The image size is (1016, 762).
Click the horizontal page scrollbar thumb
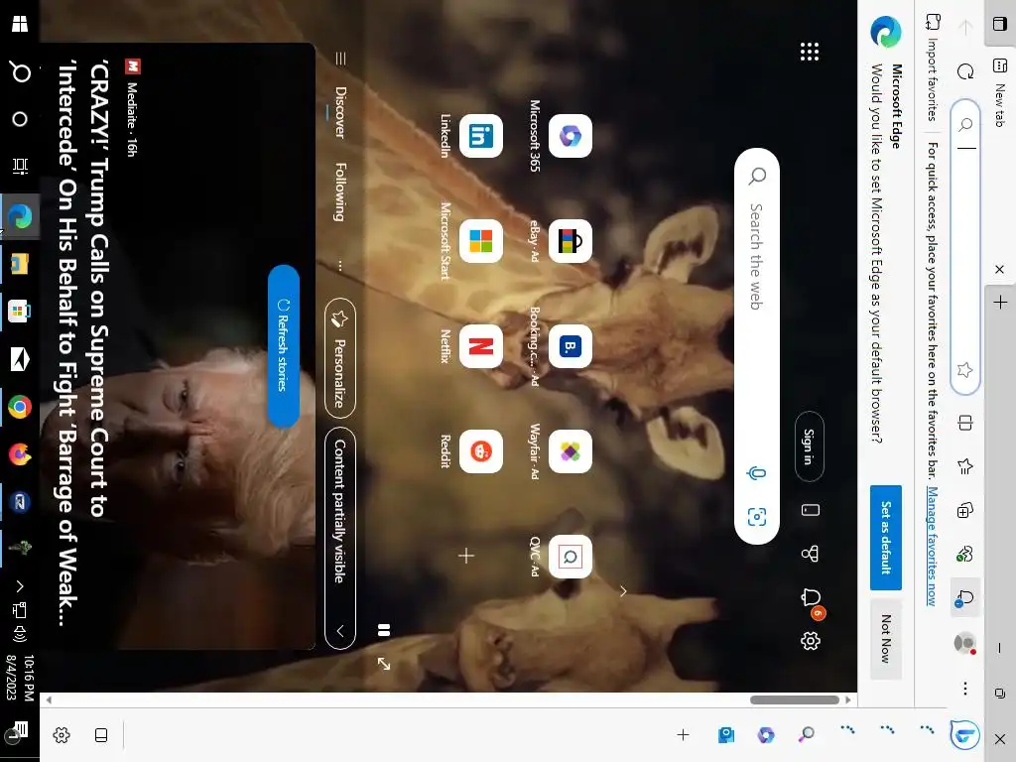795,699
